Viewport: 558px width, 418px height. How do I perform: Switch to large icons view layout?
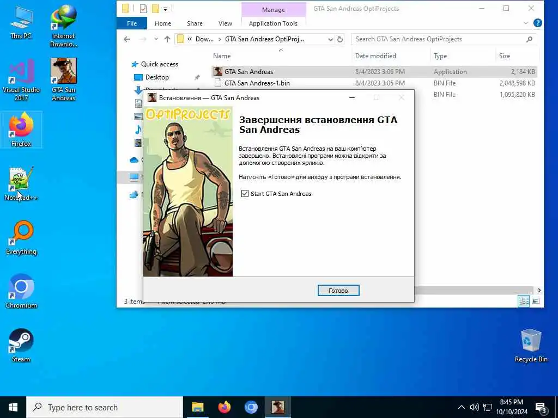[x=536, y=301]
